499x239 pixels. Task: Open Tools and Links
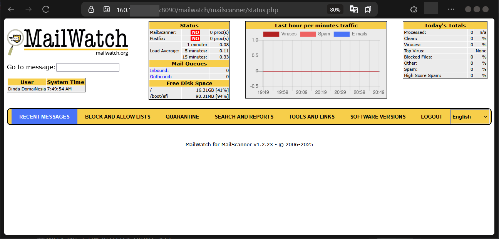click(312, 117)
